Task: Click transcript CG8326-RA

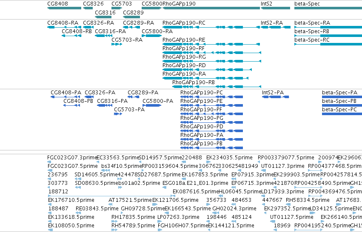Action: click(99, 23)
